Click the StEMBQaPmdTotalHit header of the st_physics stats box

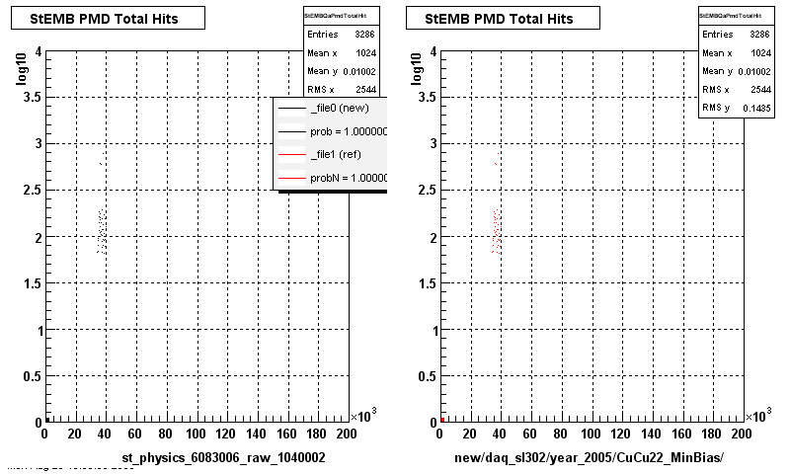tap(336, 16)
